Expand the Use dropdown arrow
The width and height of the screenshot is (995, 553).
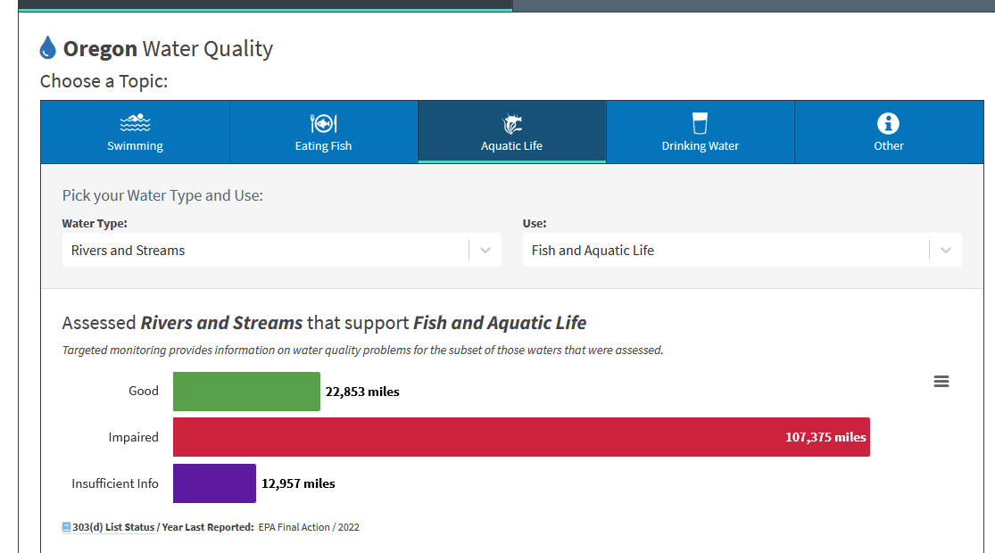point(945,251)
